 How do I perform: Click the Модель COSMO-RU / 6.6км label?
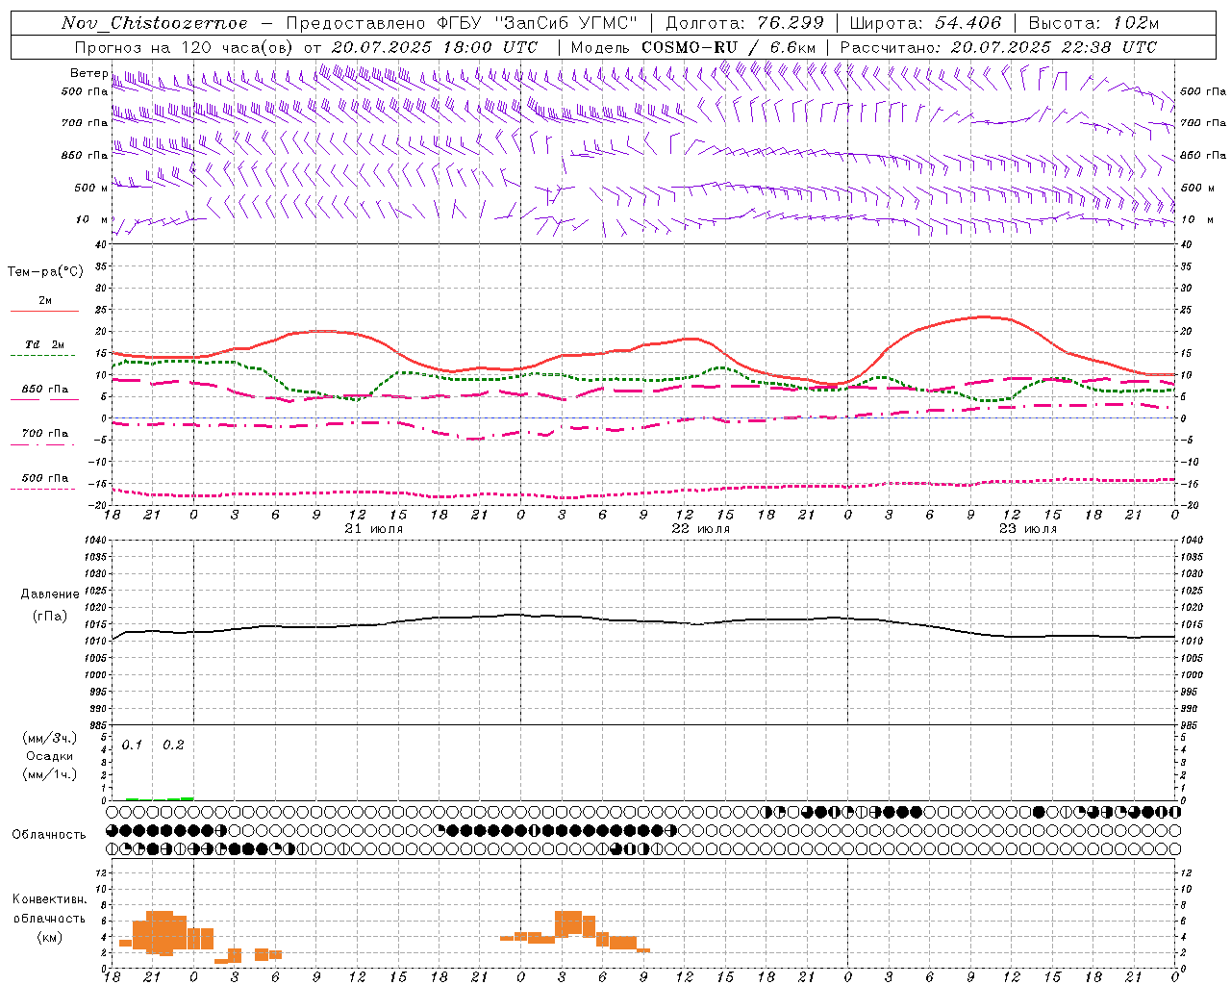click(x=693, y=47)
